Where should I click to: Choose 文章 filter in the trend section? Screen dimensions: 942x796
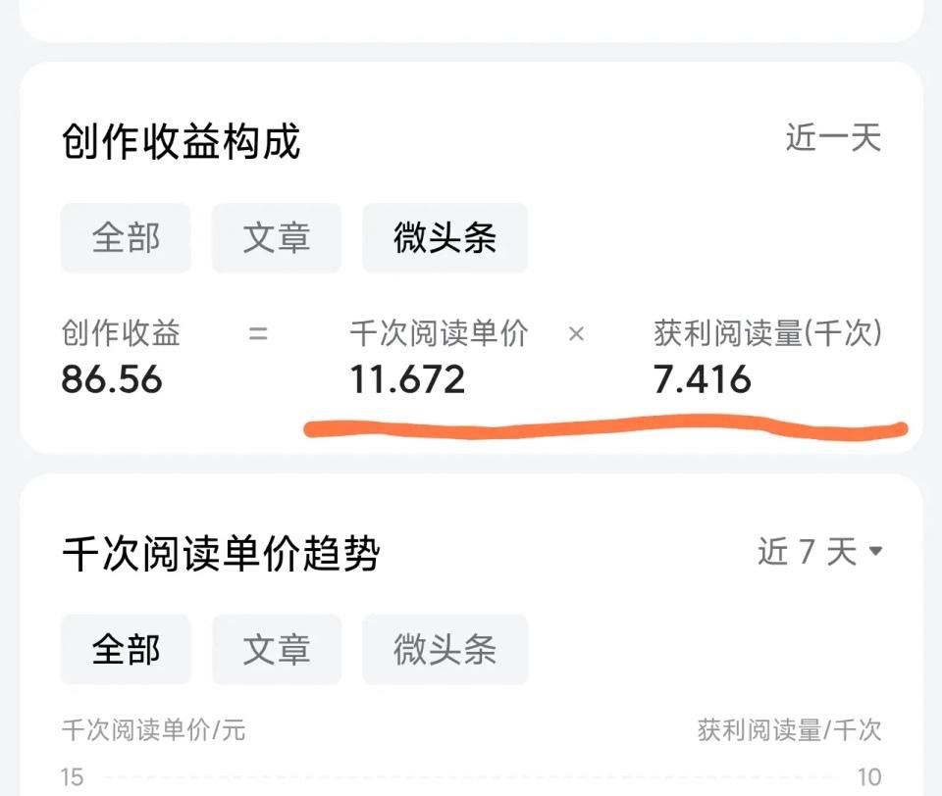click(x=276, y=649)
